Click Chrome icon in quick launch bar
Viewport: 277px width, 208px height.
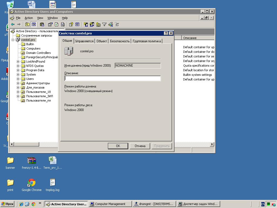(x=33, y=204)
